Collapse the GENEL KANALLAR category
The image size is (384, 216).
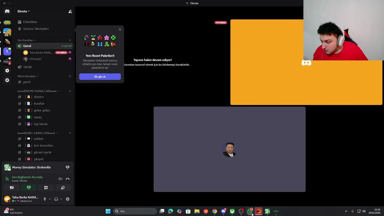37,133
